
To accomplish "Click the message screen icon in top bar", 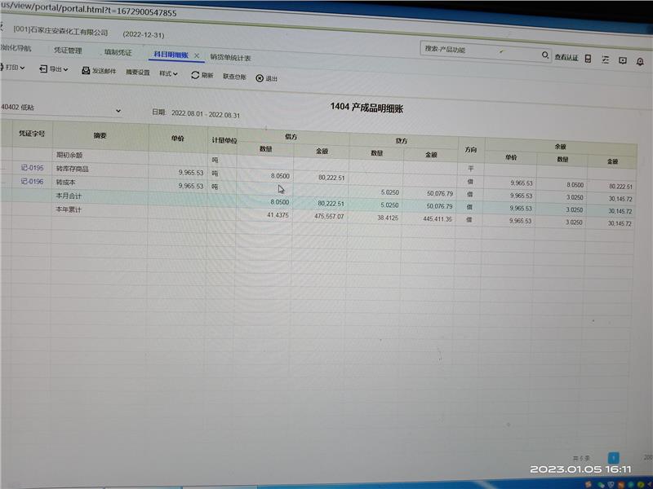I will coord(624,60).
